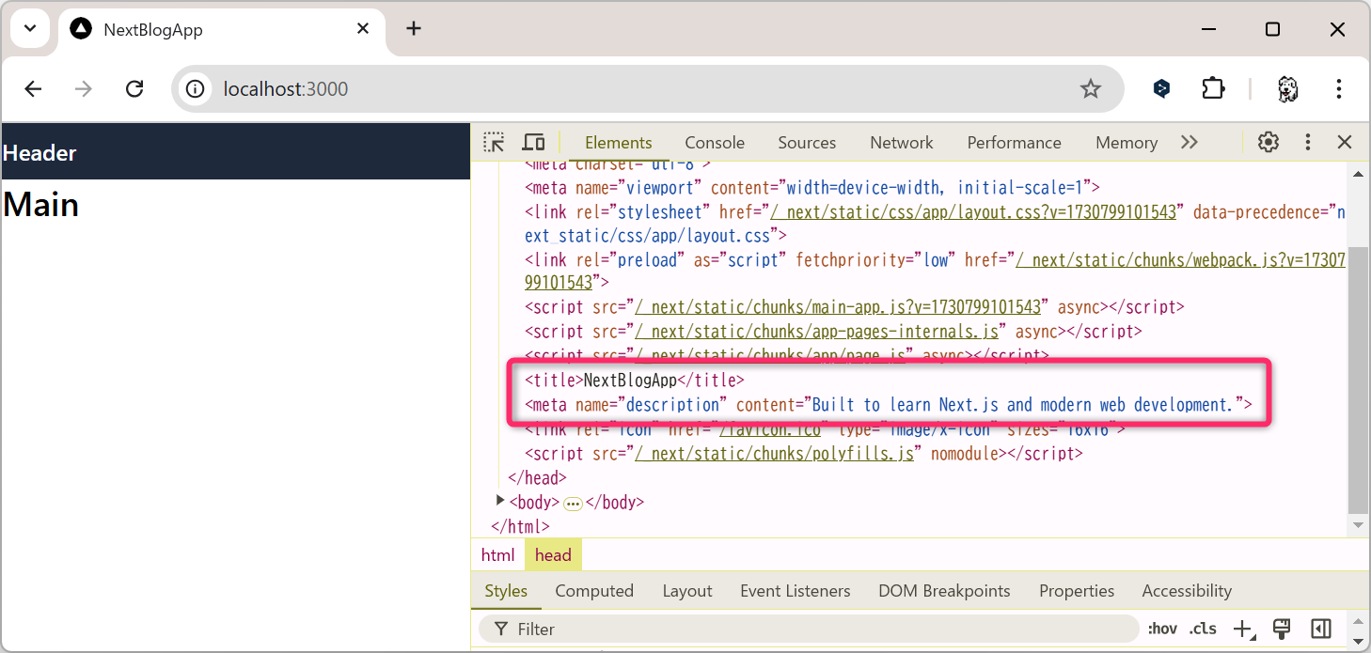Expand the body element node
The image size is (1371, 653).
click(x=500, y=501)
